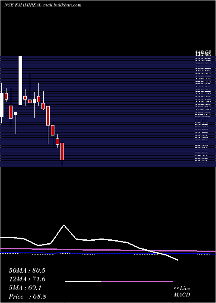The image size is (216, 303).
Task: Click the mail.bullkhan.com watermark text
Action: (x=62, y=5)
